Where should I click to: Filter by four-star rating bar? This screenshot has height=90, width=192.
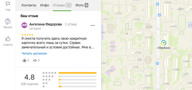coord(78,76)
